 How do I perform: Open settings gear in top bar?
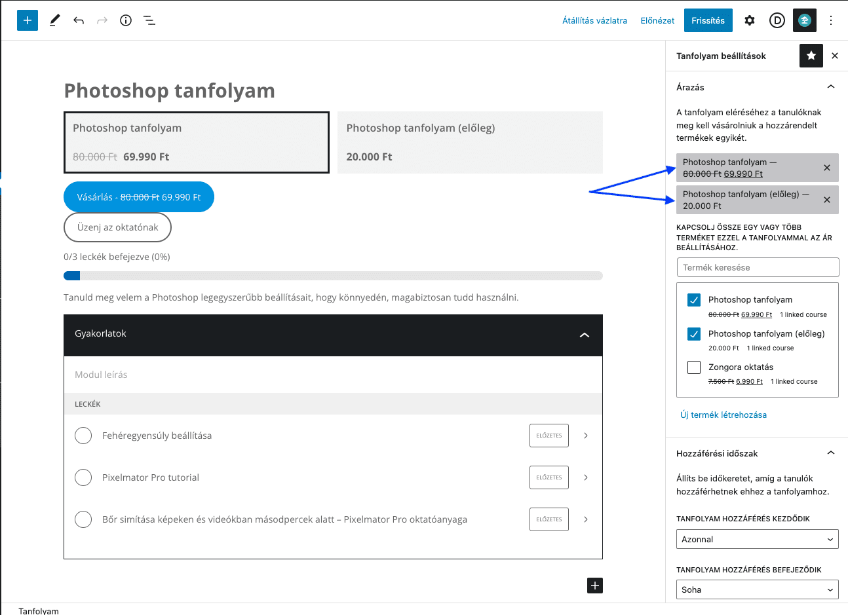[750, 20]
